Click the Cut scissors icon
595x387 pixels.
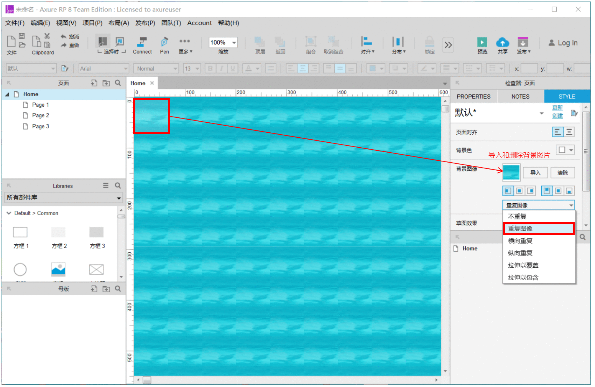click(47, 36)
